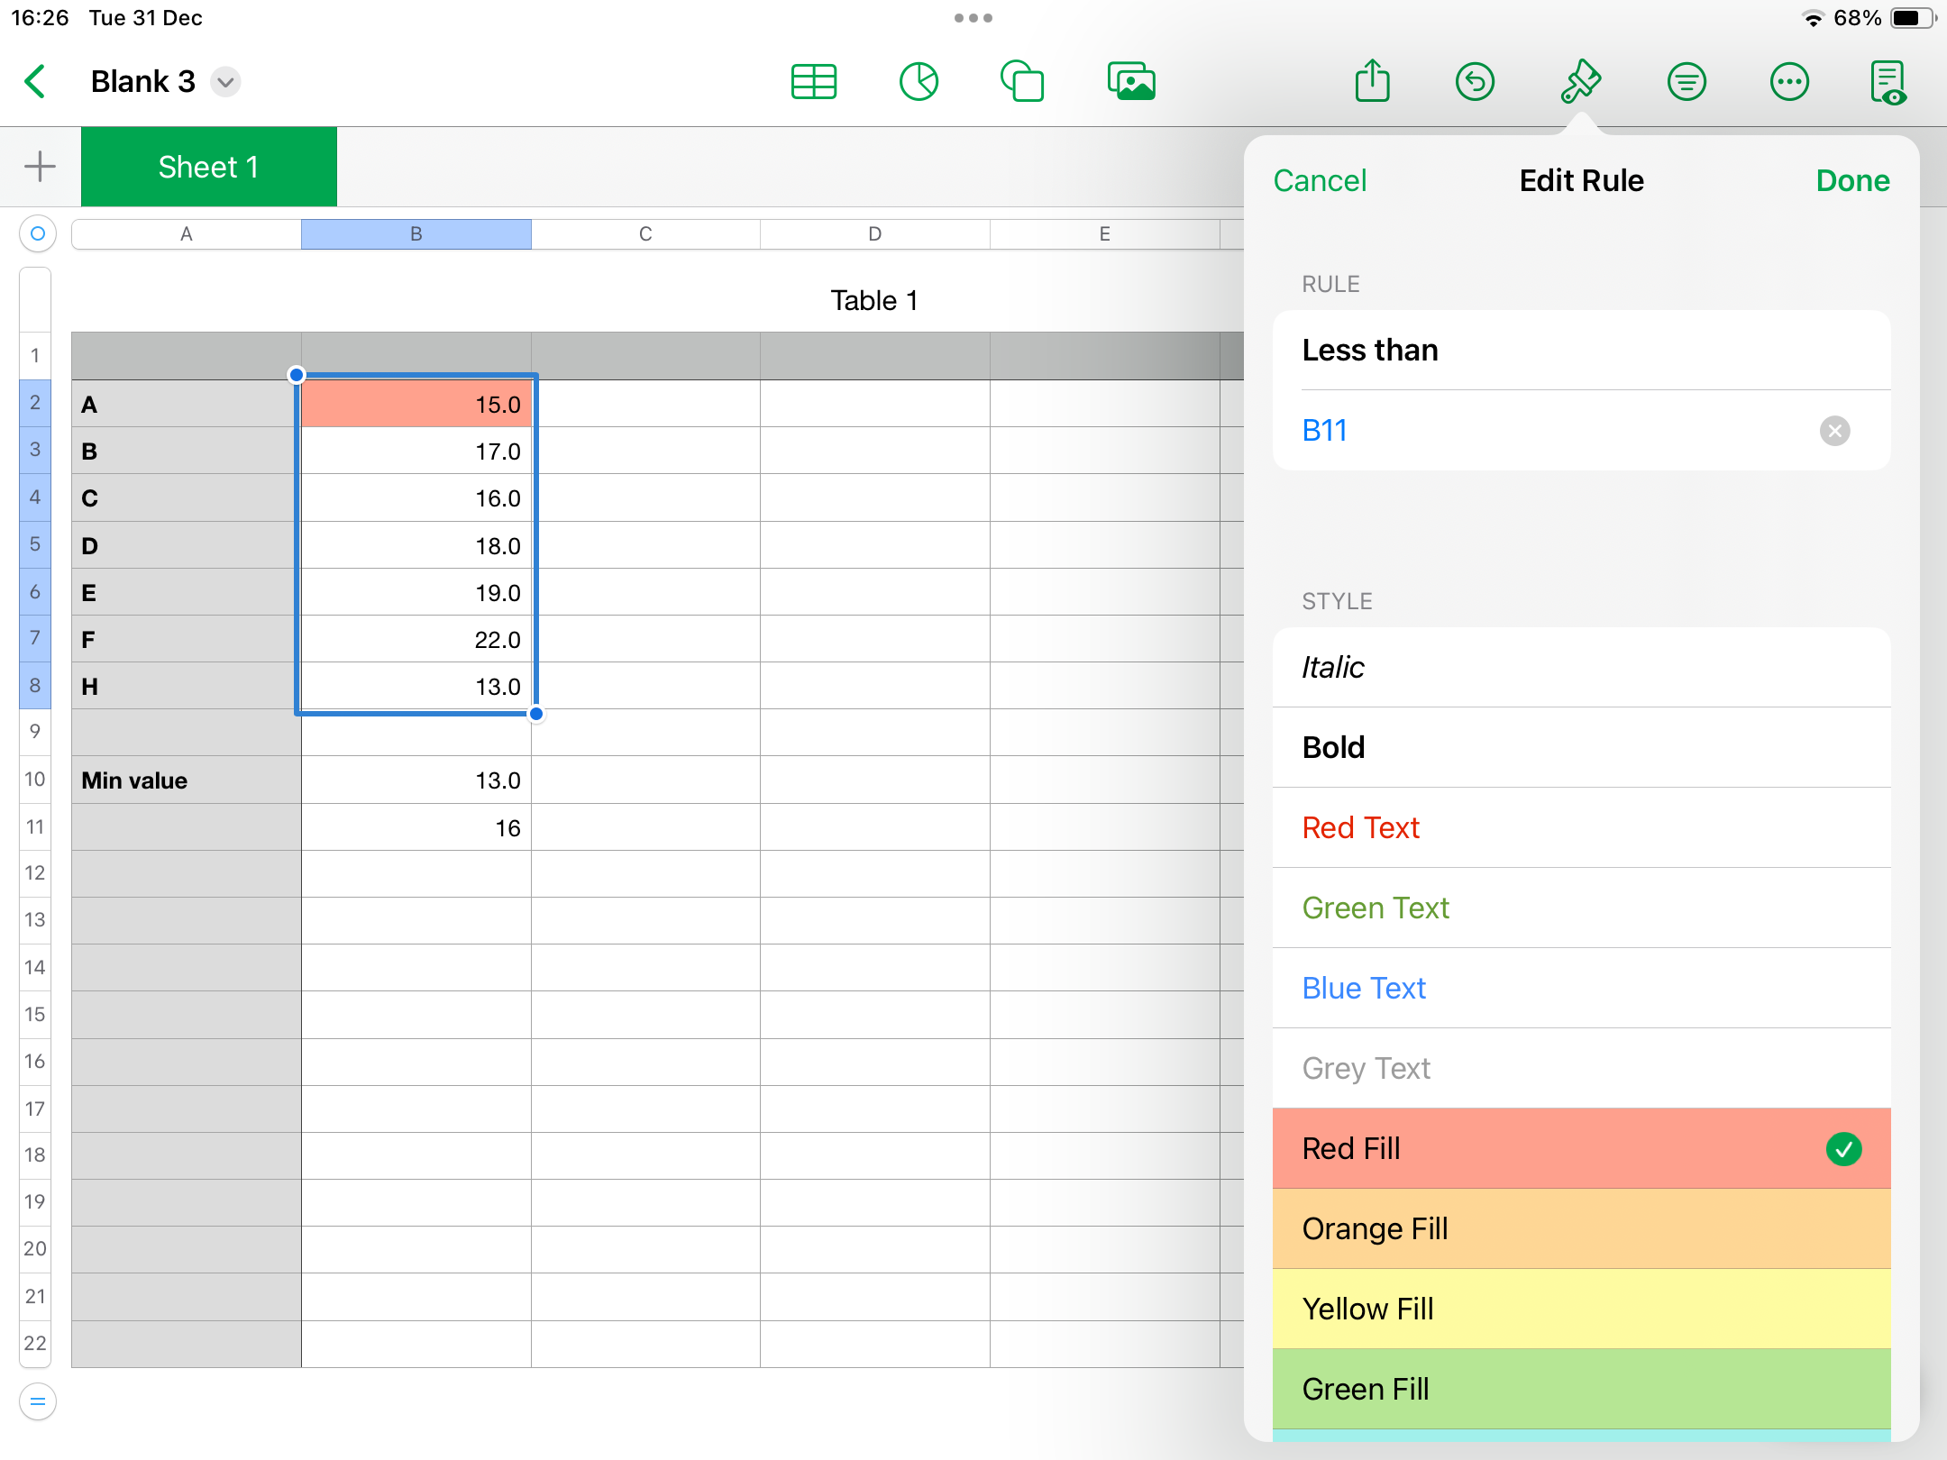Tap the add rows handle

[37, 1401]
